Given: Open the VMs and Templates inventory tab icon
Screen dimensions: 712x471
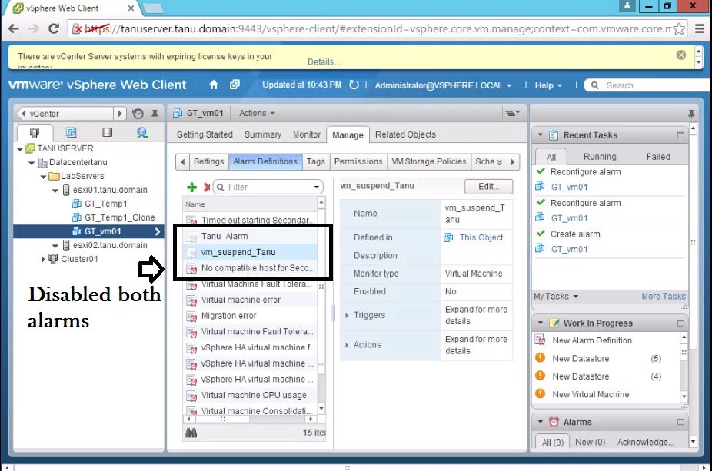Looking at the screenshot, I should [71, 132].
